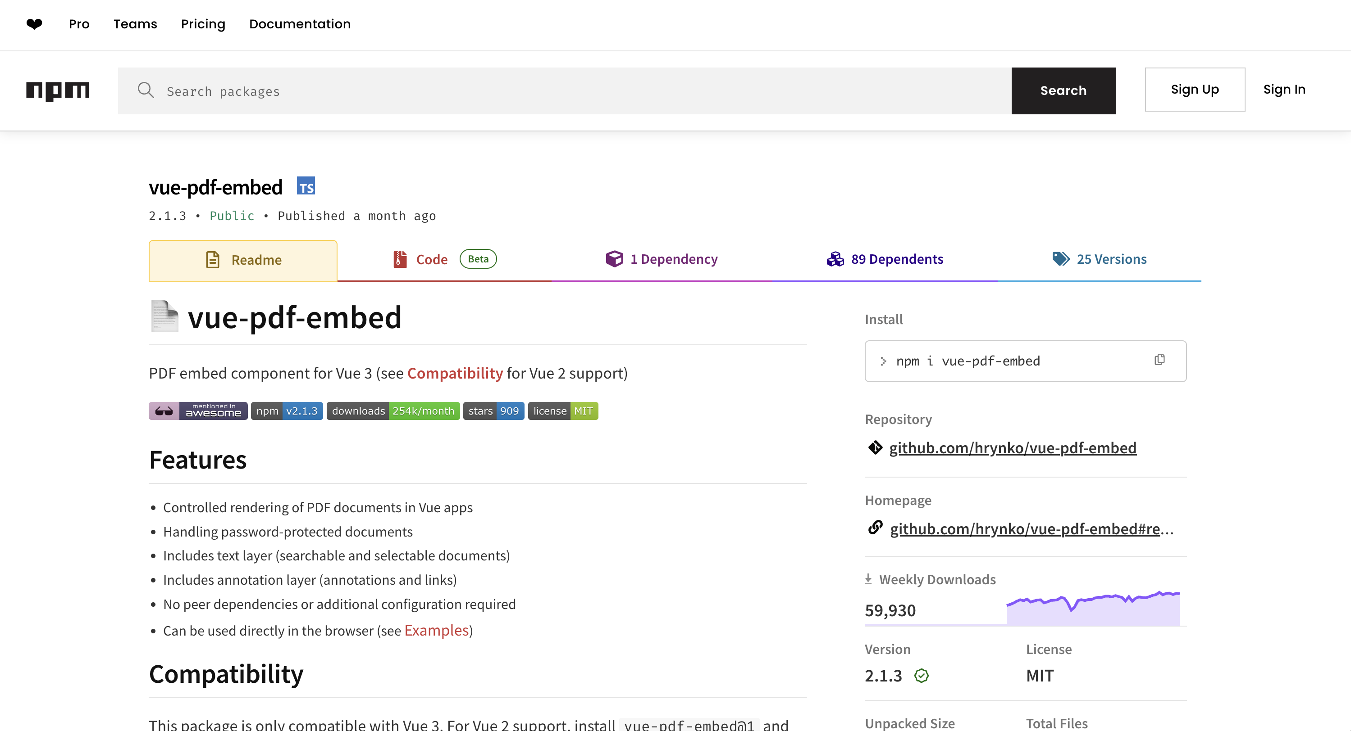
Task: Open the Examples link
Action: pos(436,630)
